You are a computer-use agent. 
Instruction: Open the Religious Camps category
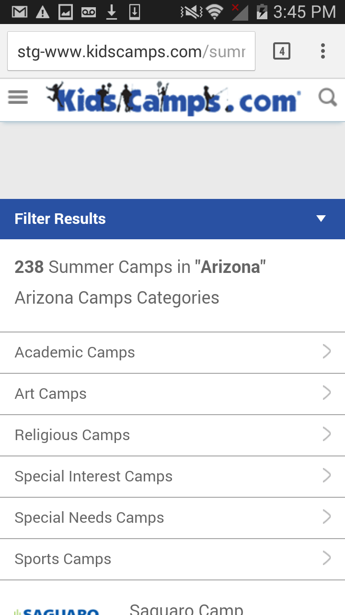172,435
